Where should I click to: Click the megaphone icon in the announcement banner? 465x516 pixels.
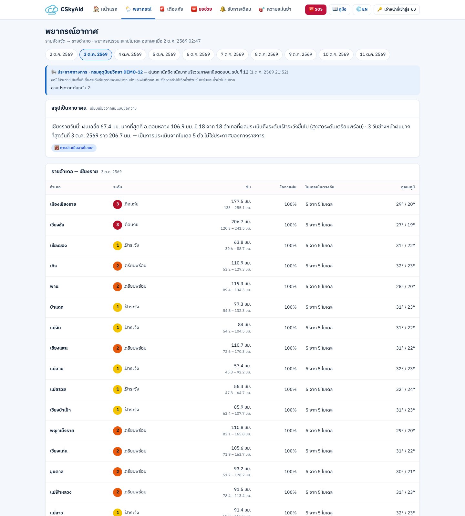tap(54, 72)
